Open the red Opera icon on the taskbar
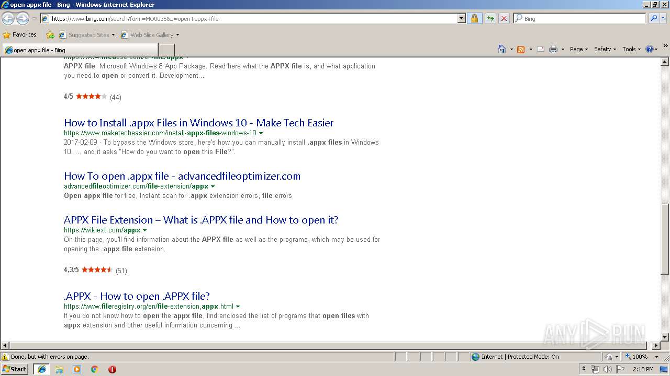Screen dimensions: 670x376 pos(112,369)
